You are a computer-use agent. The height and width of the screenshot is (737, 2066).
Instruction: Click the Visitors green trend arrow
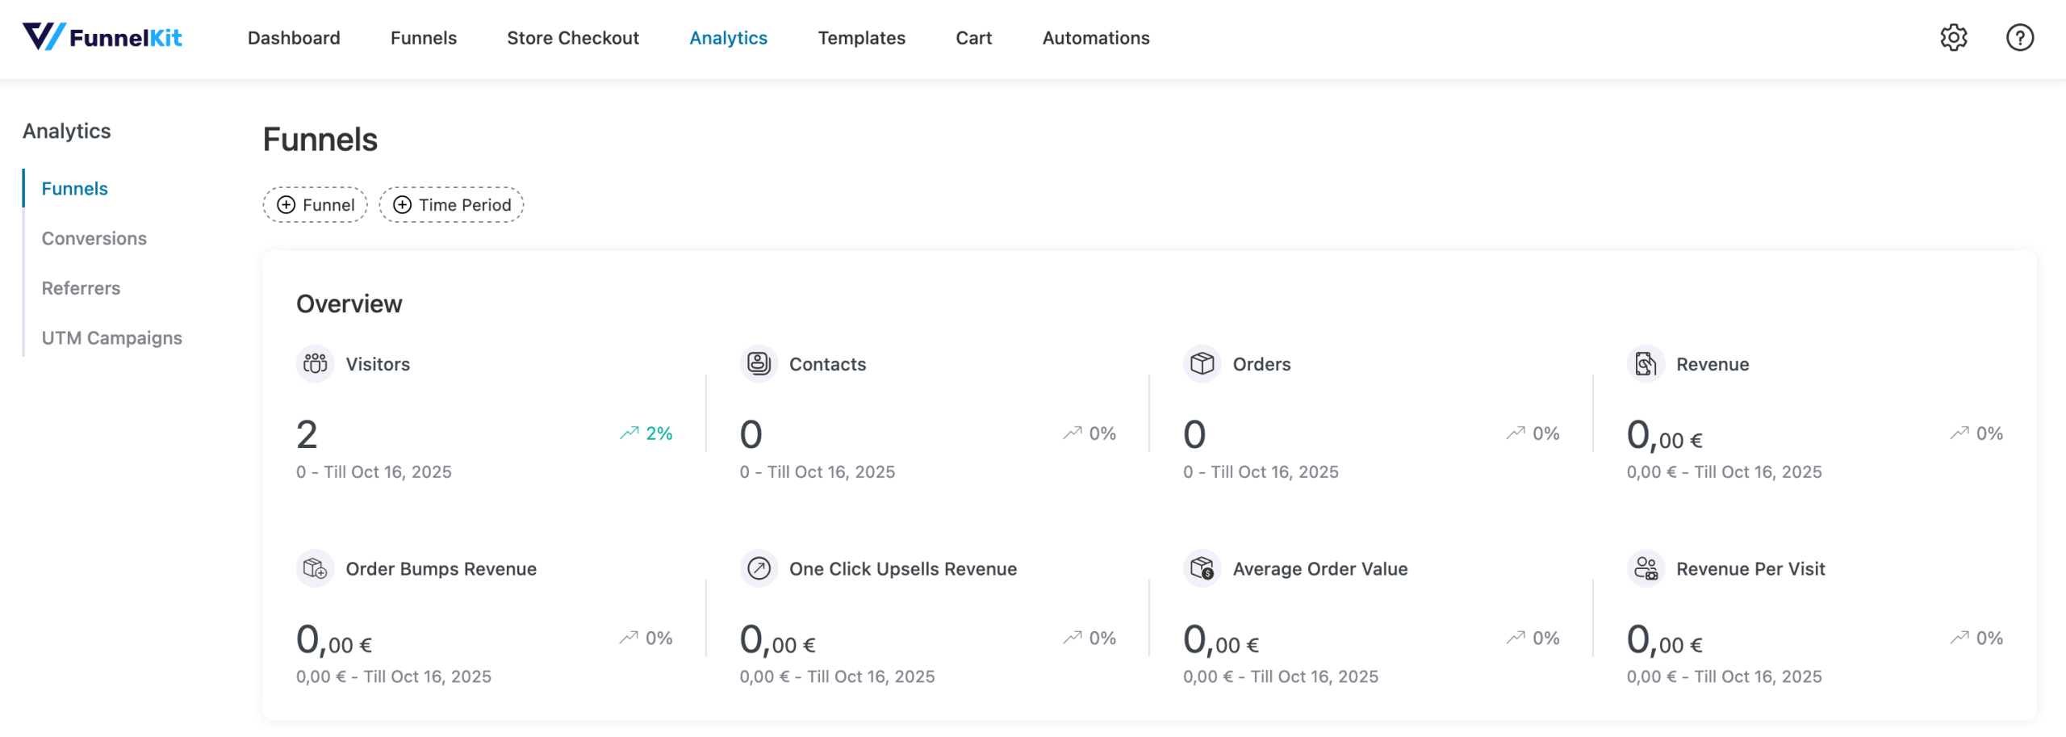629,433
